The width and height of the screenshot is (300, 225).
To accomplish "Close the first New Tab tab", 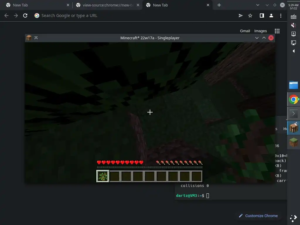I will click(x=68, y=5).
